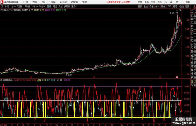Click the 统计 statistics button
Image resolution: width=196 pixels, height=126 pixels.
point(157,6)
